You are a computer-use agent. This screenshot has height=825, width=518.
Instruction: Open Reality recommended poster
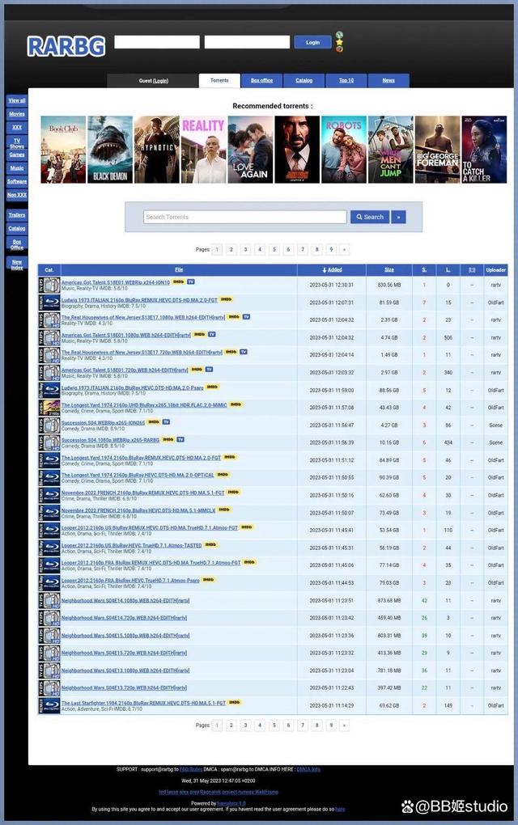(x=204, y=150)
